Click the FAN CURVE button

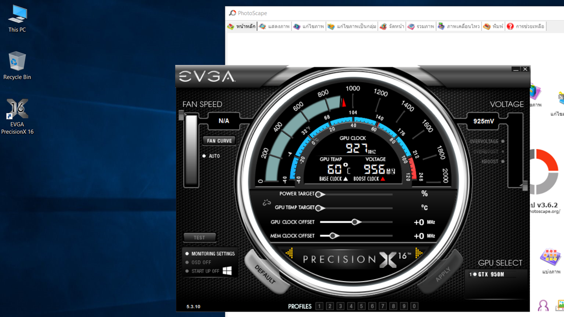pos(219,141)
